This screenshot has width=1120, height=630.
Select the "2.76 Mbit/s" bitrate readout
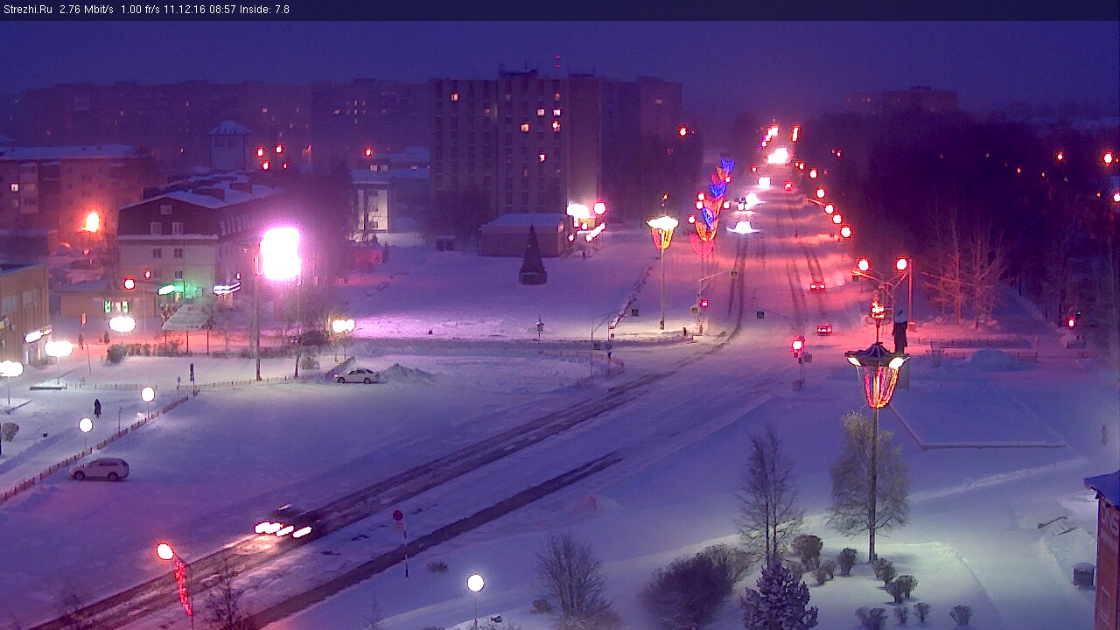87,10
